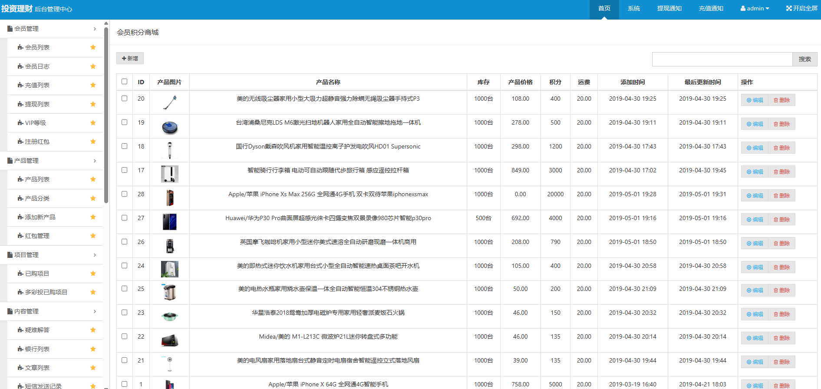Viewport: 821px width, 389px height.
Task: Click the star icon beside 会员列表
Action: click(93, 47)
